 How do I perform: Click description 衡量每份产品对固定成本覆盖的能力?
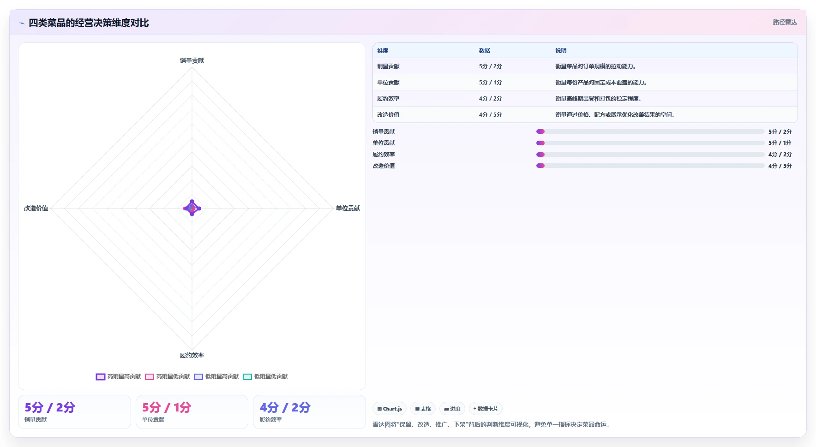[601, 83]
